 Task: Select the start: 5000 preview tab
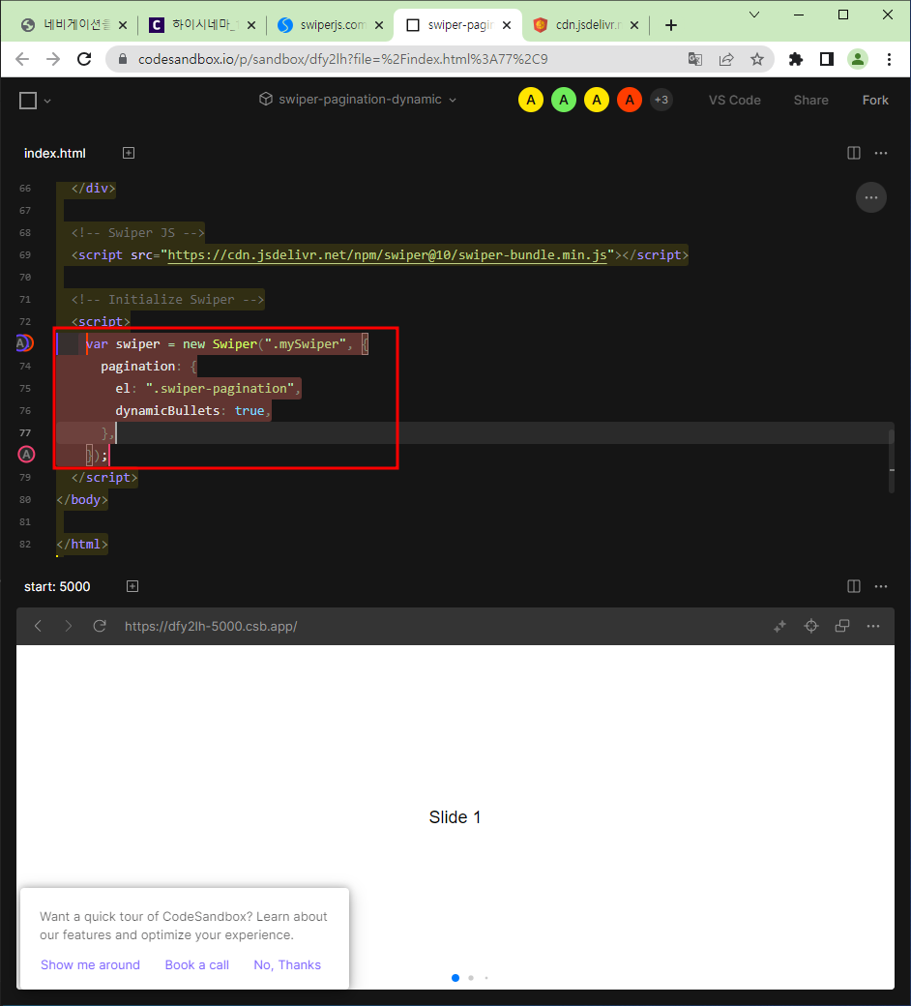pos(57,586)
